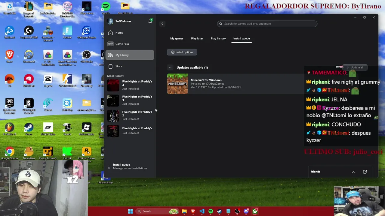
Task: Open Doki Doki Literature Club desktop icon
Action: tap(67, 9)
